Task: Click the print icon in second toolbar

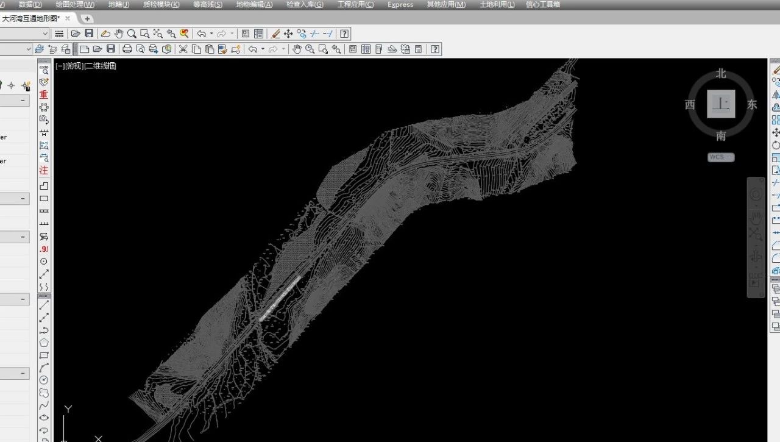Action: 127,49
